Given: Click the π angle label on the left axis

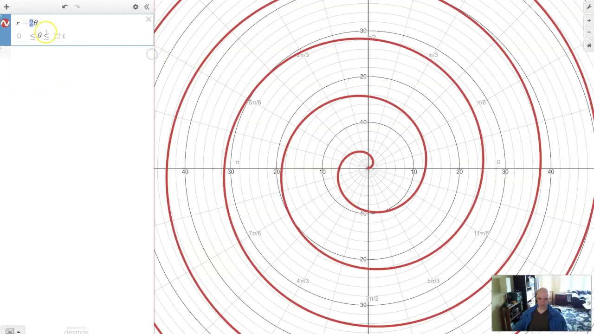Looking at the screenshot, I should coord(237,162).
